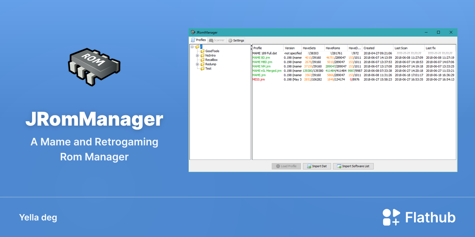Click the Import Software List button
475x237 pixels.
tap(353, 166)
